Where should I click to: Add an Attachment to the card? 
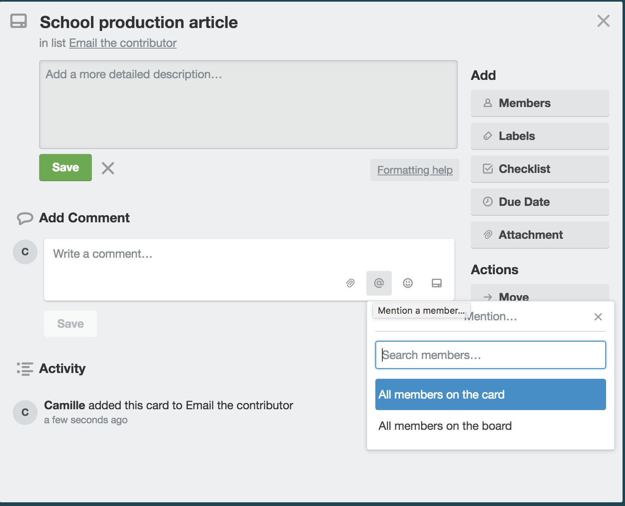coord(540,235)
